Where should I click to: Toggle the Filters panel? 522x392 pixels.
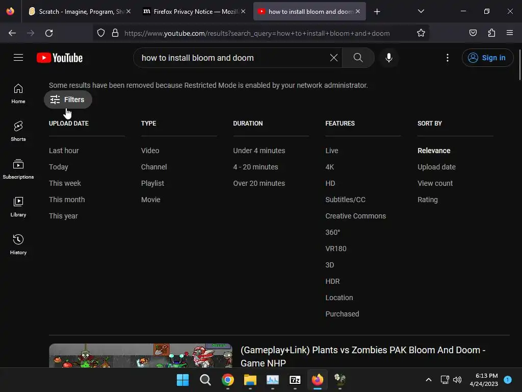pos(68,100)
